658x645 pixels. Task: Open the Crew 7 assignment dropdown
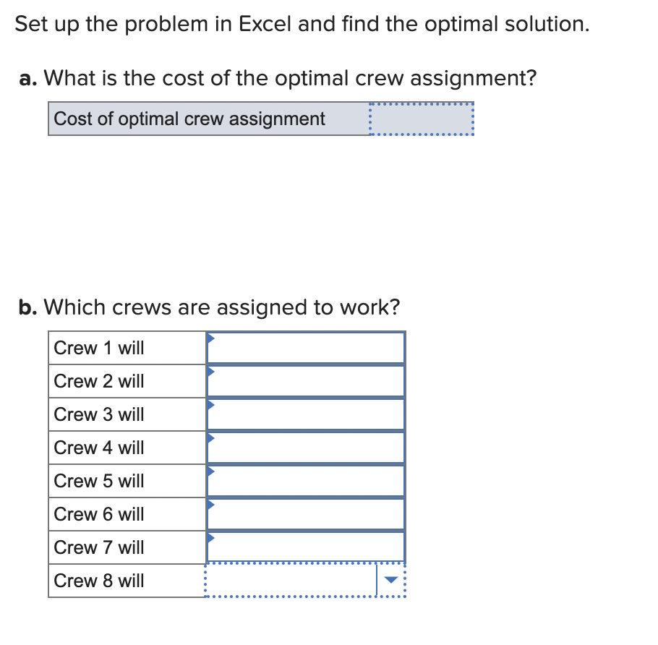(x=305, y=547)
